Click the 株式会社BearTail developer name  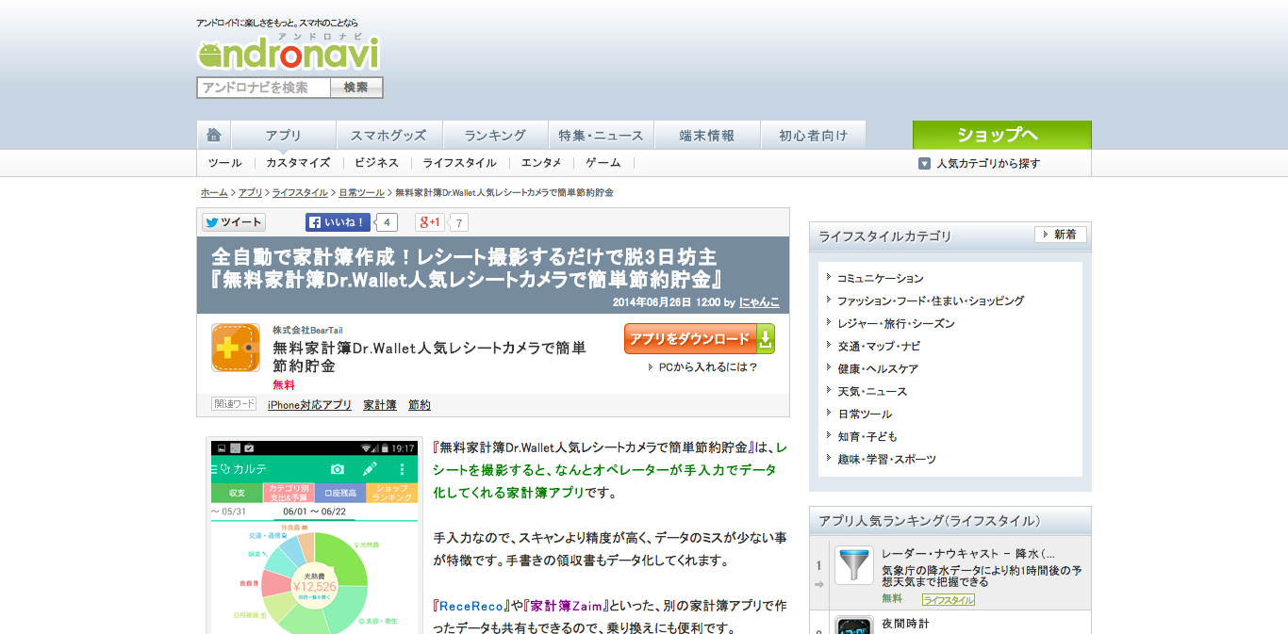click(x=307, y=330)
